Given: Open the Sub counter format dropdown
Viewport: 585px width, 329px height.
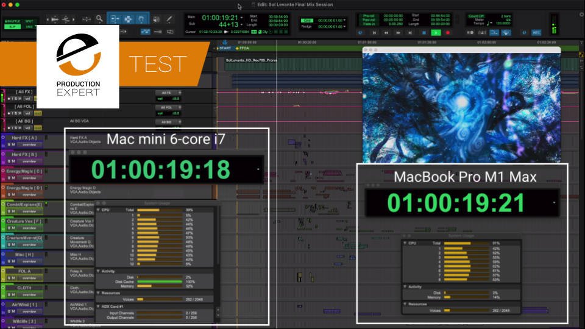Looking at the screenshot, I should pos(242,24).
